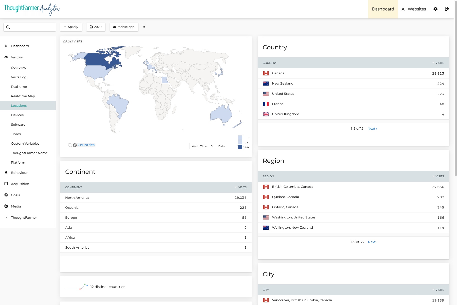This screenshot has height=305, width=457.
Task: Click the Goals target icon
Action: click(x=6, y=195)
